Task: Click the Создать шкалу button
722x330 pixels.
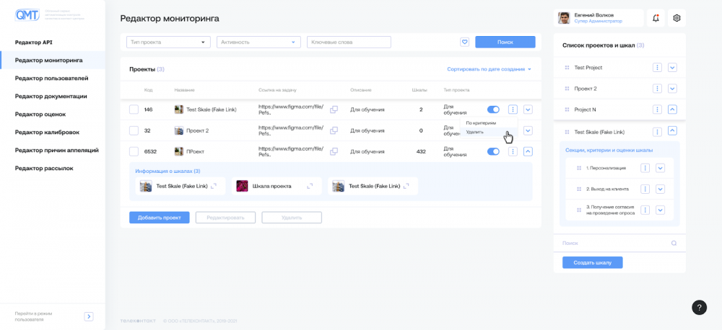Action: [593, 263]
